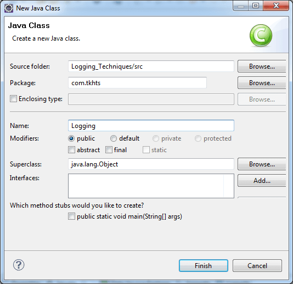Click the help question mark icon
Viewport: 293px width, 284px height.
[19, 265]
